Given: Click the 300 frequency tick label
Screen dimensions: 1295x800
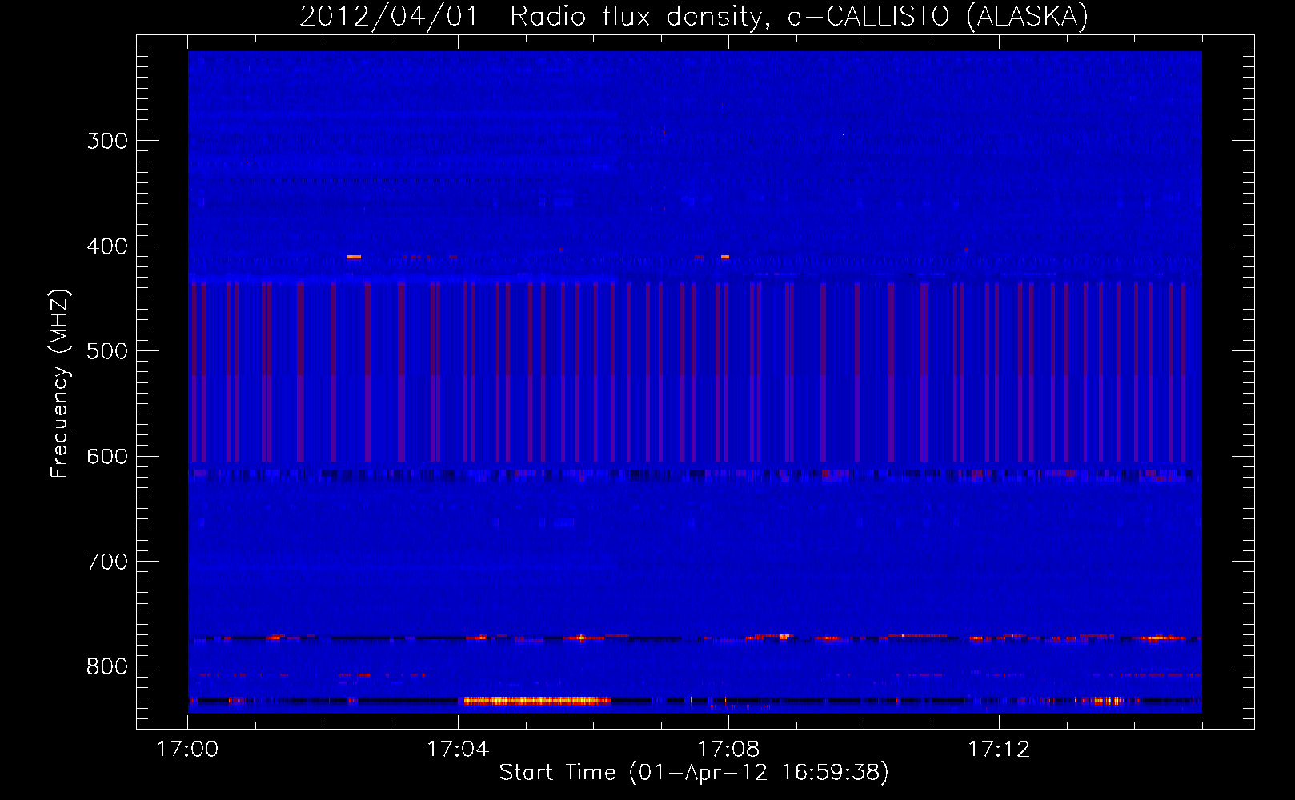Looking at the screenshot, I should 107,141.
